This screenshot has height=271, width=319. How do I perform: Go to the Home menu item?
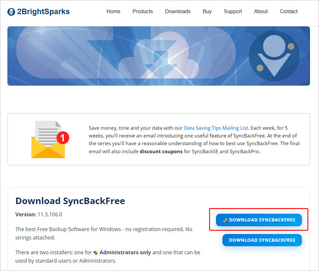click(113, 12)
